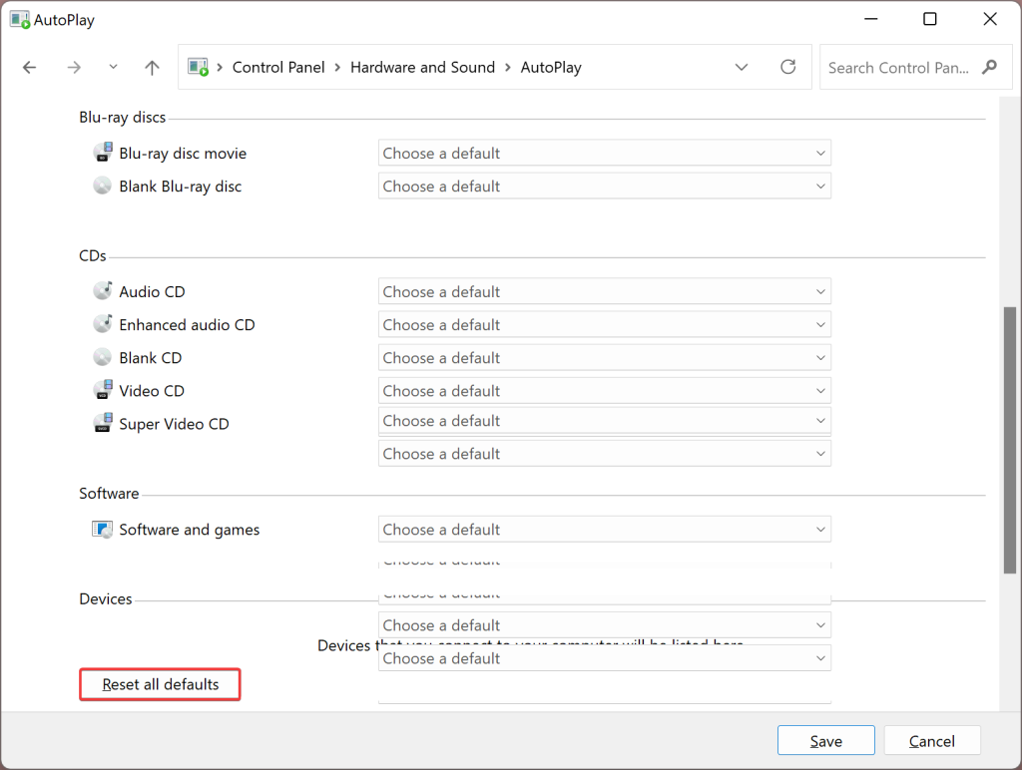Click the vertical scrollbar thumb
Screen dimensions: 1022x770
tap(1010, 440)
